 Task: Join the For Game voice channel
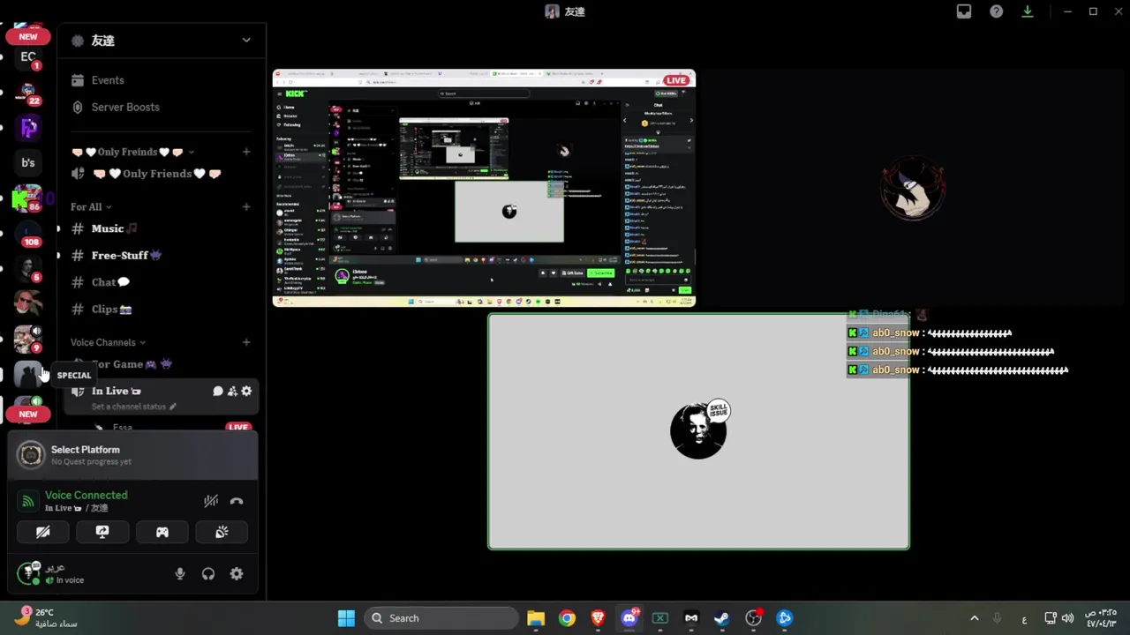(162, 364)
